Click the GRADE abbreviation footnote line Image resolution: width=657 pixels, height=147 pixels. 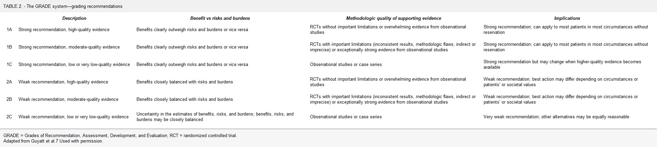click(120, 136)
